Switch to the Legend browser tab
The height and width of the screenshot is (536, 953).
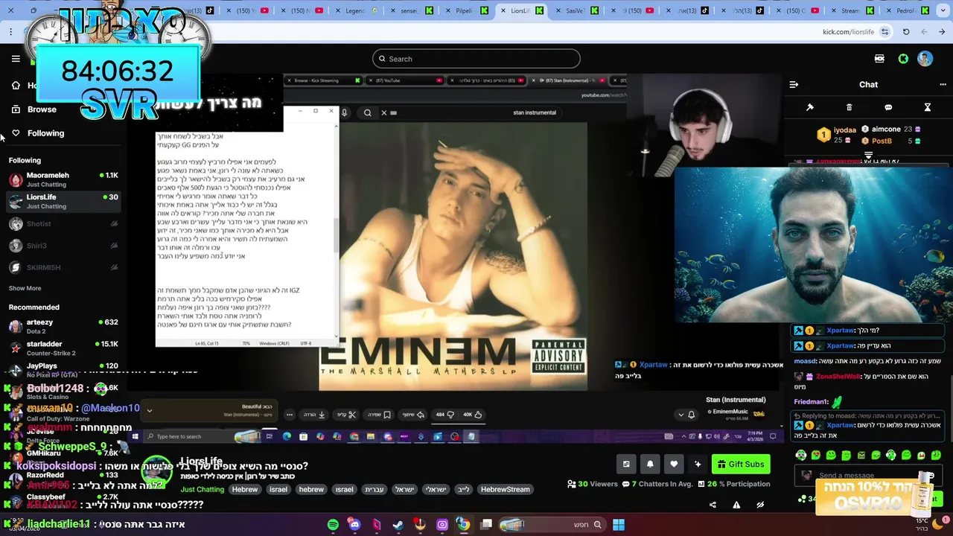358,10
